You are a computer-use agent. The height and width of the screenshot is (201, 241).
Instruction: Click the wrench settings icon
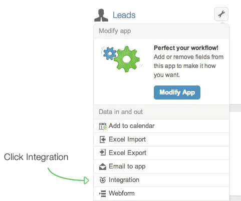[x=221, y=14]
